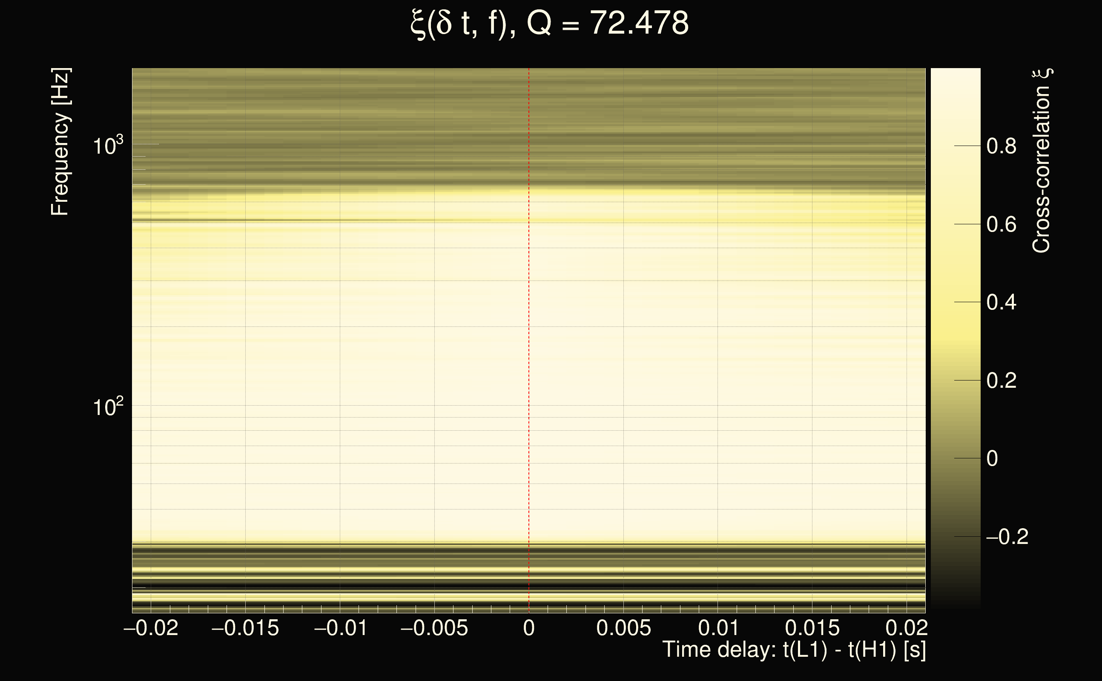The width and height of the screenshot is (1102, 681).
Task: Click the -0.02 time delay tick label
Action: (x=151, y=628)
